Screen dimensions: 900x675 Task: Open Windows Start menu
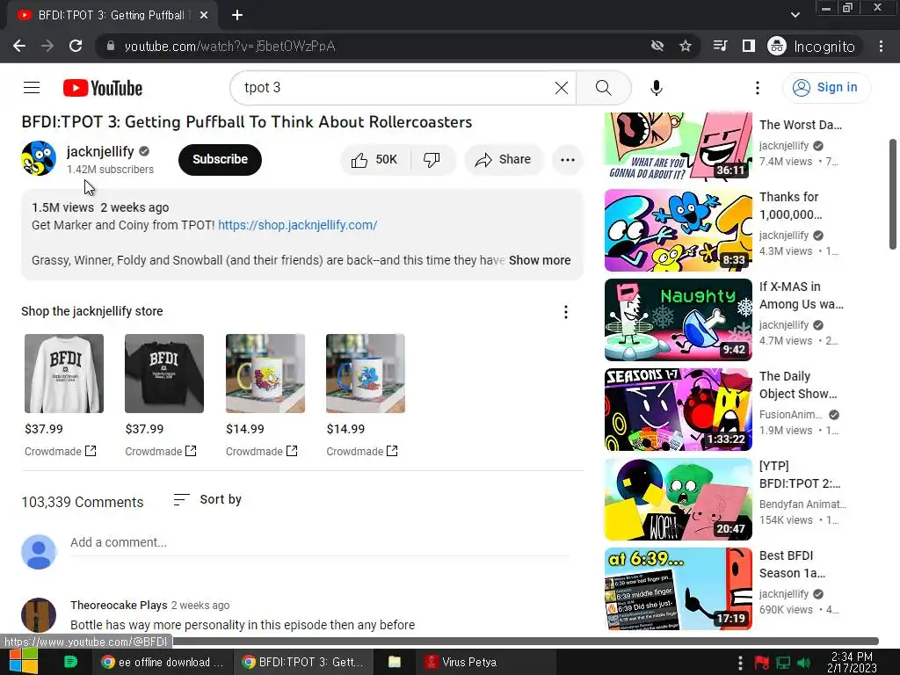pyautogui.click(x=23, y=662)
